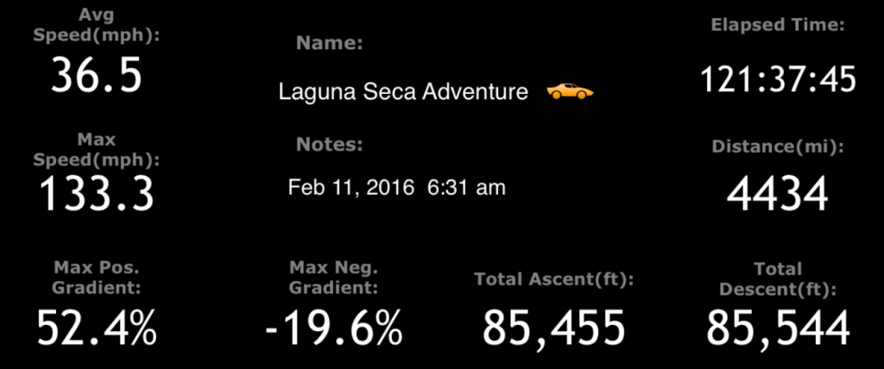Image resolution: width=884 pixels, height=369 pixels.
Task: Tap the Distance value 4434
Action: pos(778,194)
